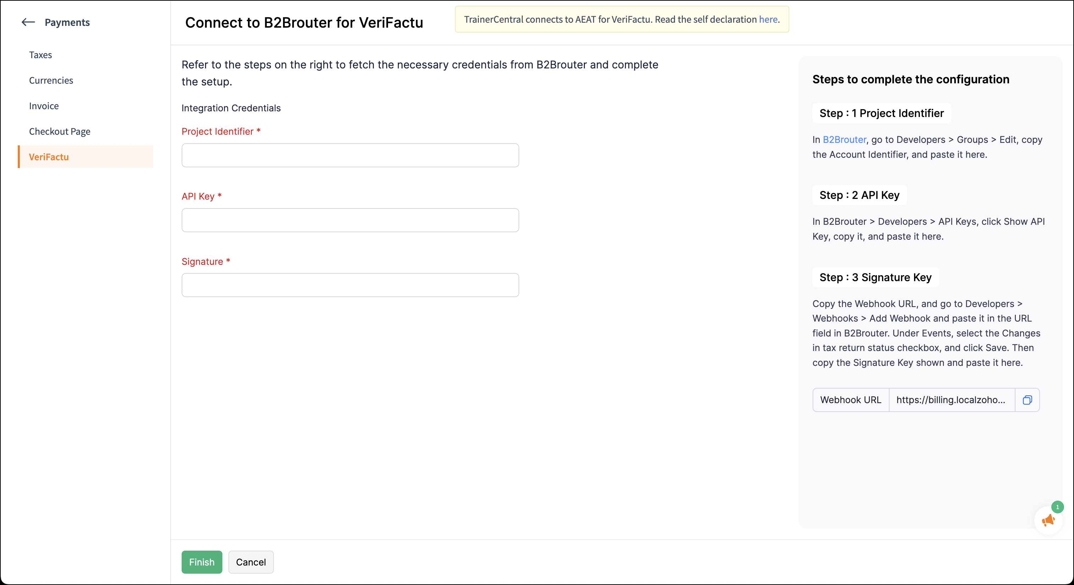Click the Webhook URL label box
Screen dimensions: 1074x585
tap(851, 400)
